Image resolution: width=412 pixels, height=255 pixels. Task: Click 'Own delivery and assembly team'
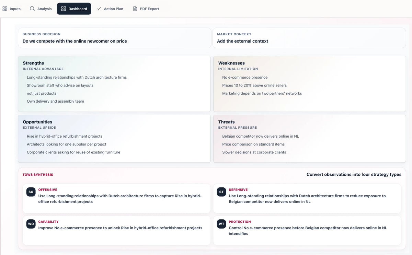point(55,101)
